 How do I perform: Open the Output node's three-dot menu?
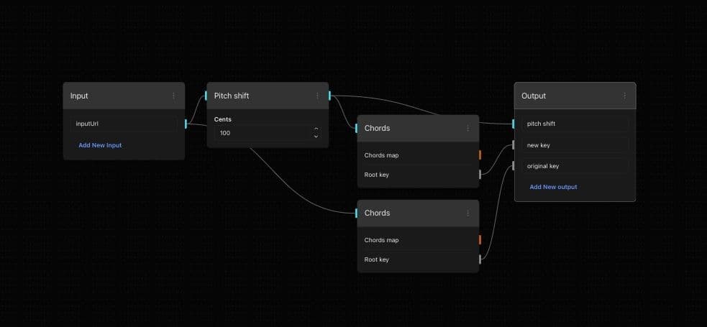pos(624,96)
